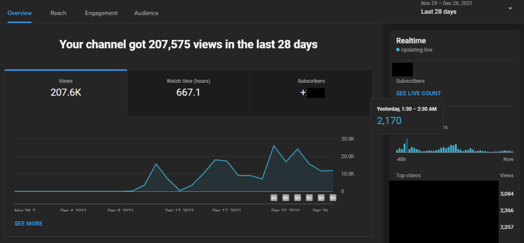Click the leftmost 9+ video marker on chart
The height and width of the screenshot is (243, 524).
pyautogui.click(x=274, y=197)
